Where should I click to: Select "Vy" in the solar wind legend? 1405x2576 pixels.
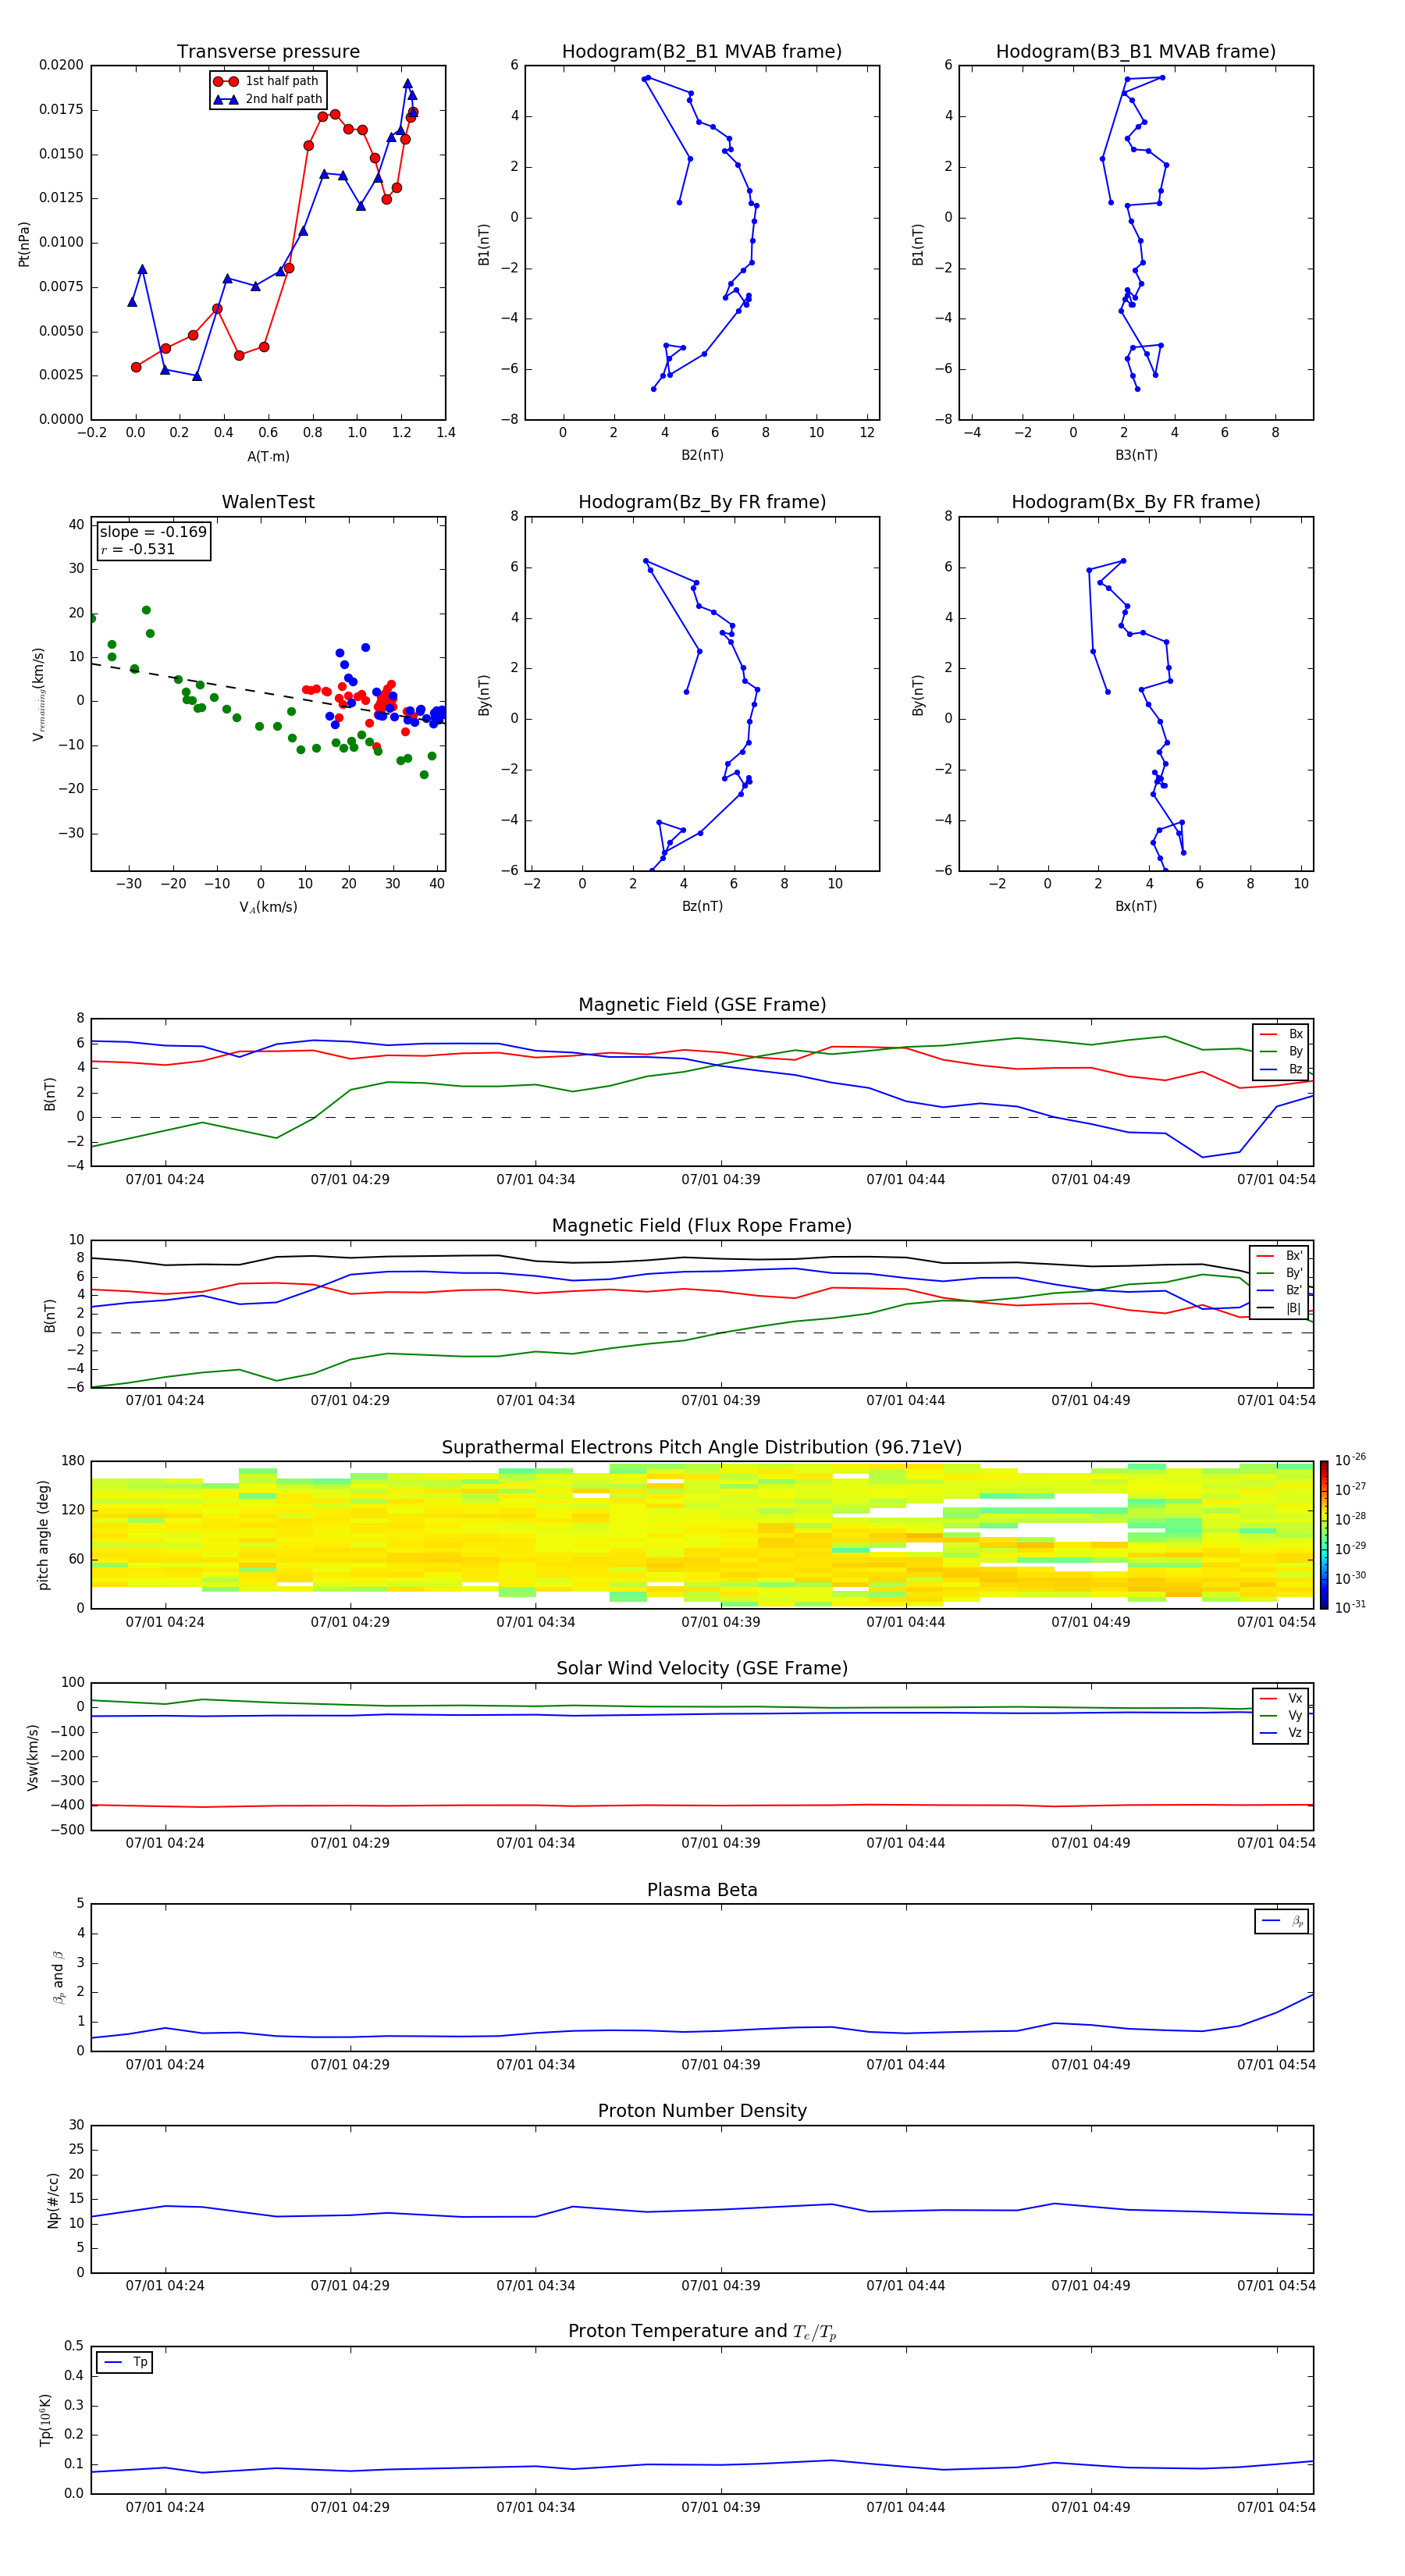(1282, 1715)
